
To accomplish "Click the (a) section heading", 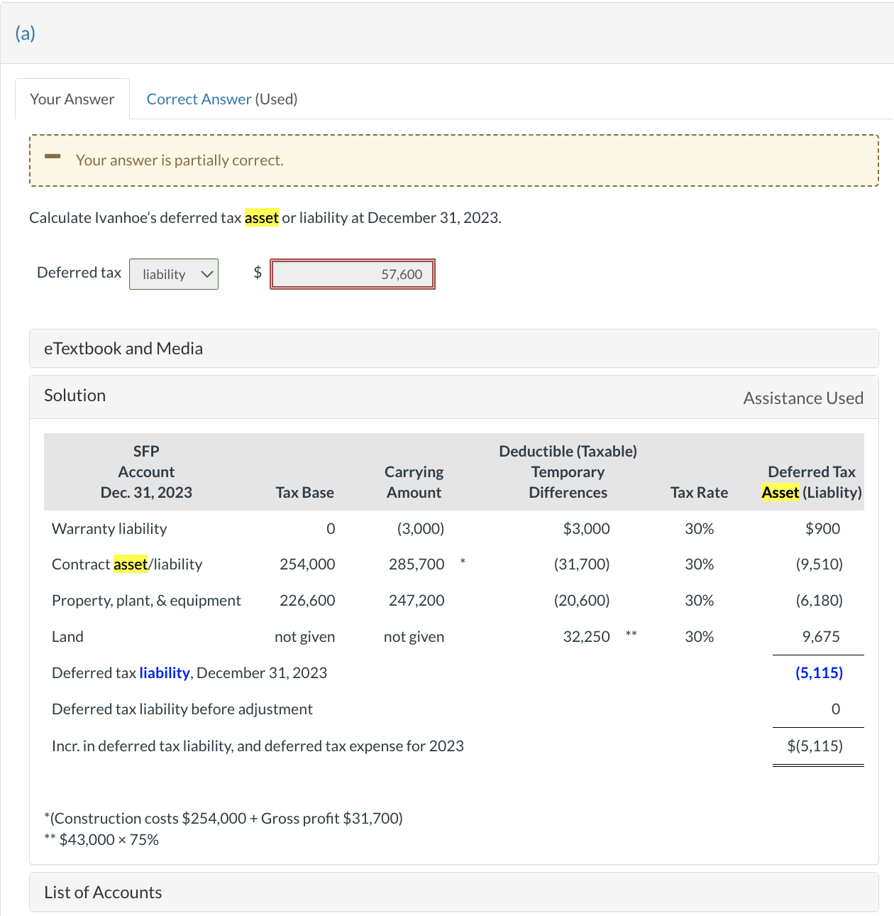I will tap(25, 33).
